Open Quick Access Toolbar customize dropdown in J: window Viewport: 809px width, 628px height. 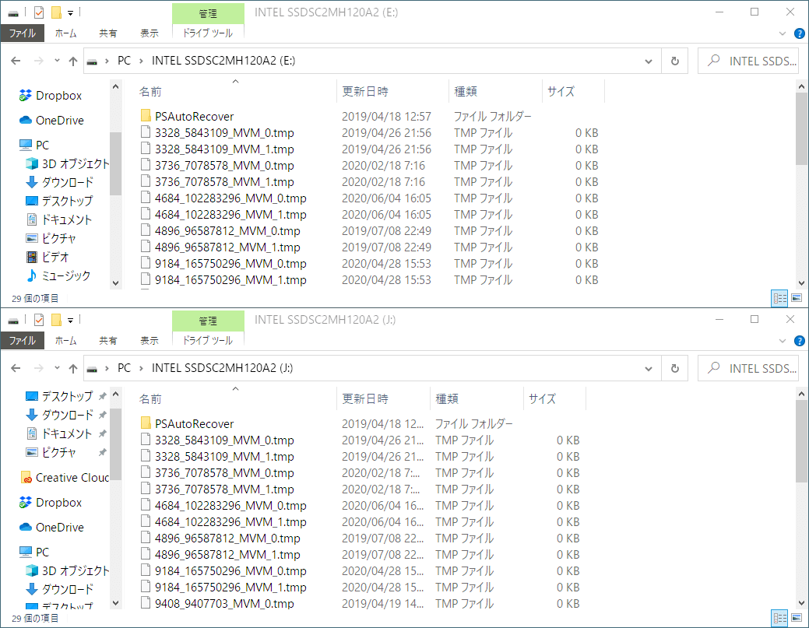(70, 320)
